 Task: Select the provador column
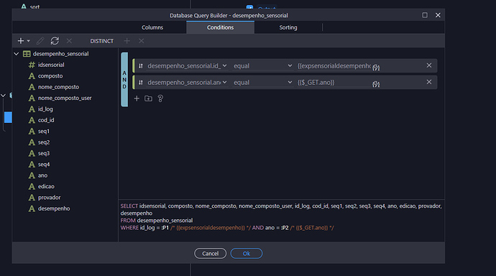click(x=50, y=198)
